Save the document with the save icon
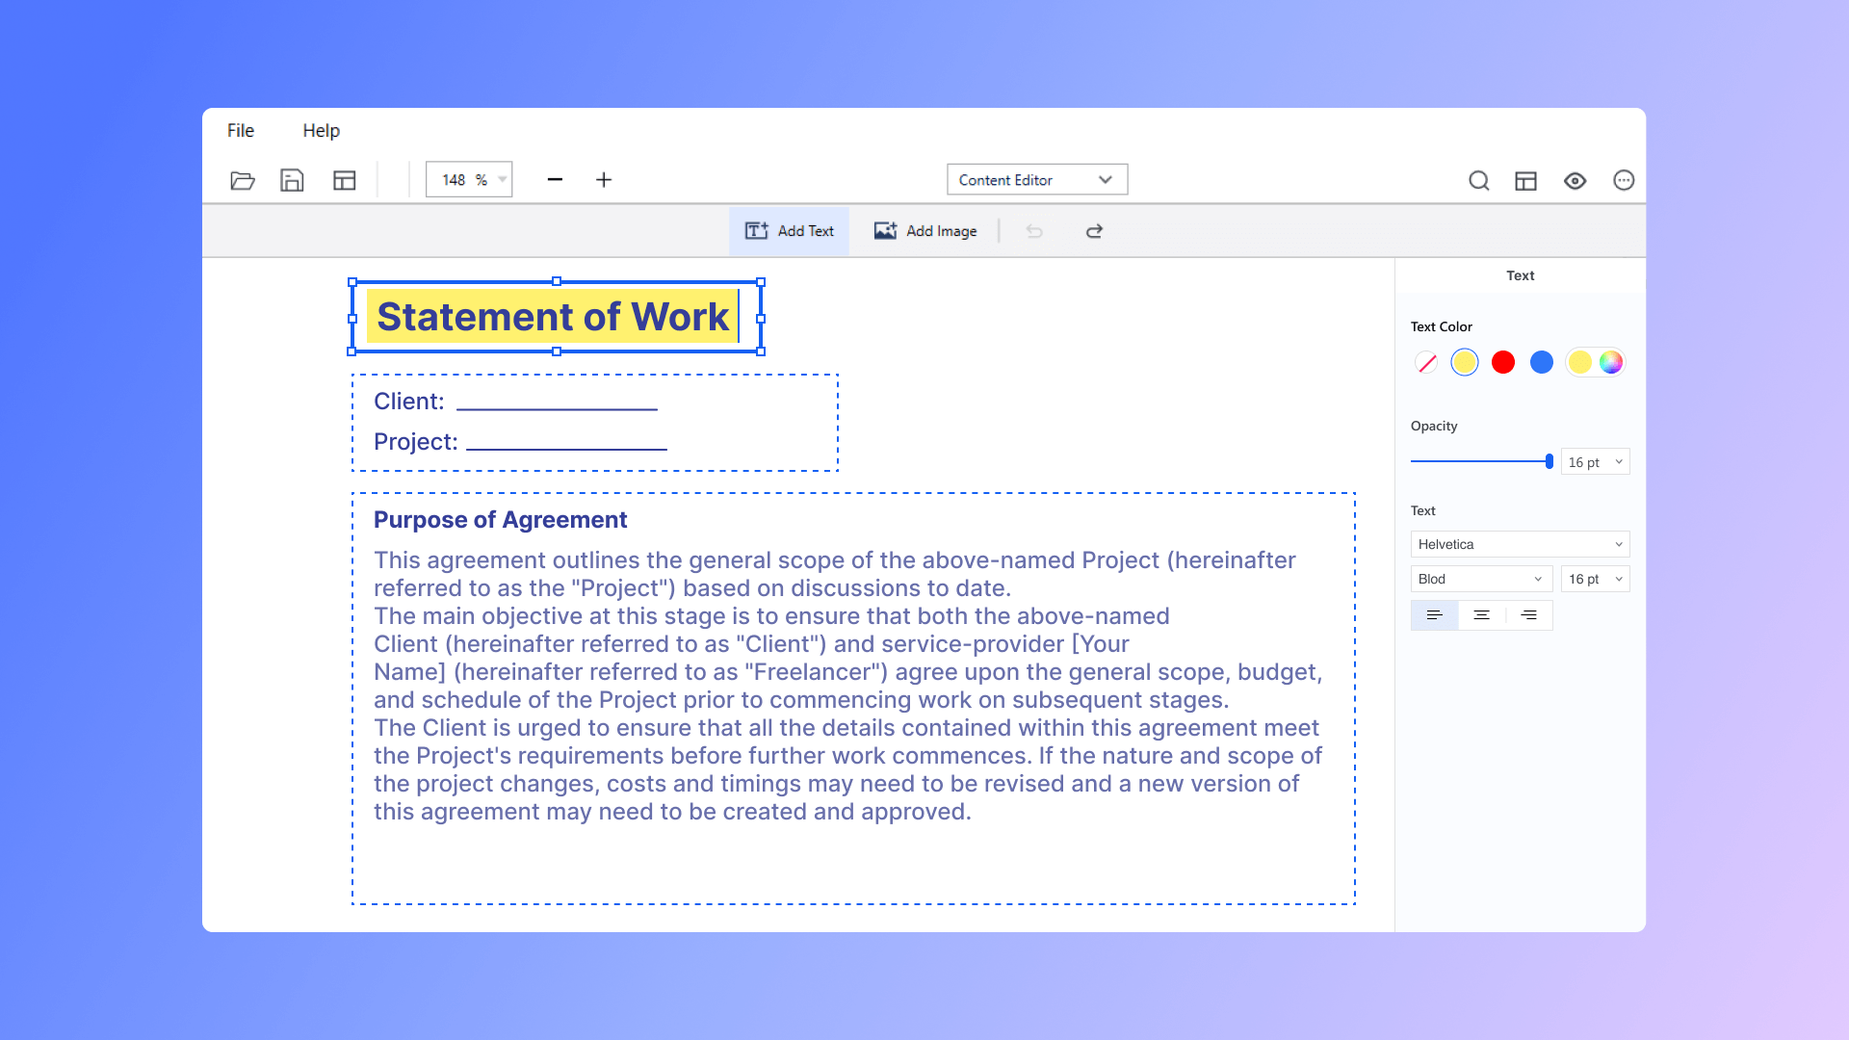1849x1040 pixels. 292,180
